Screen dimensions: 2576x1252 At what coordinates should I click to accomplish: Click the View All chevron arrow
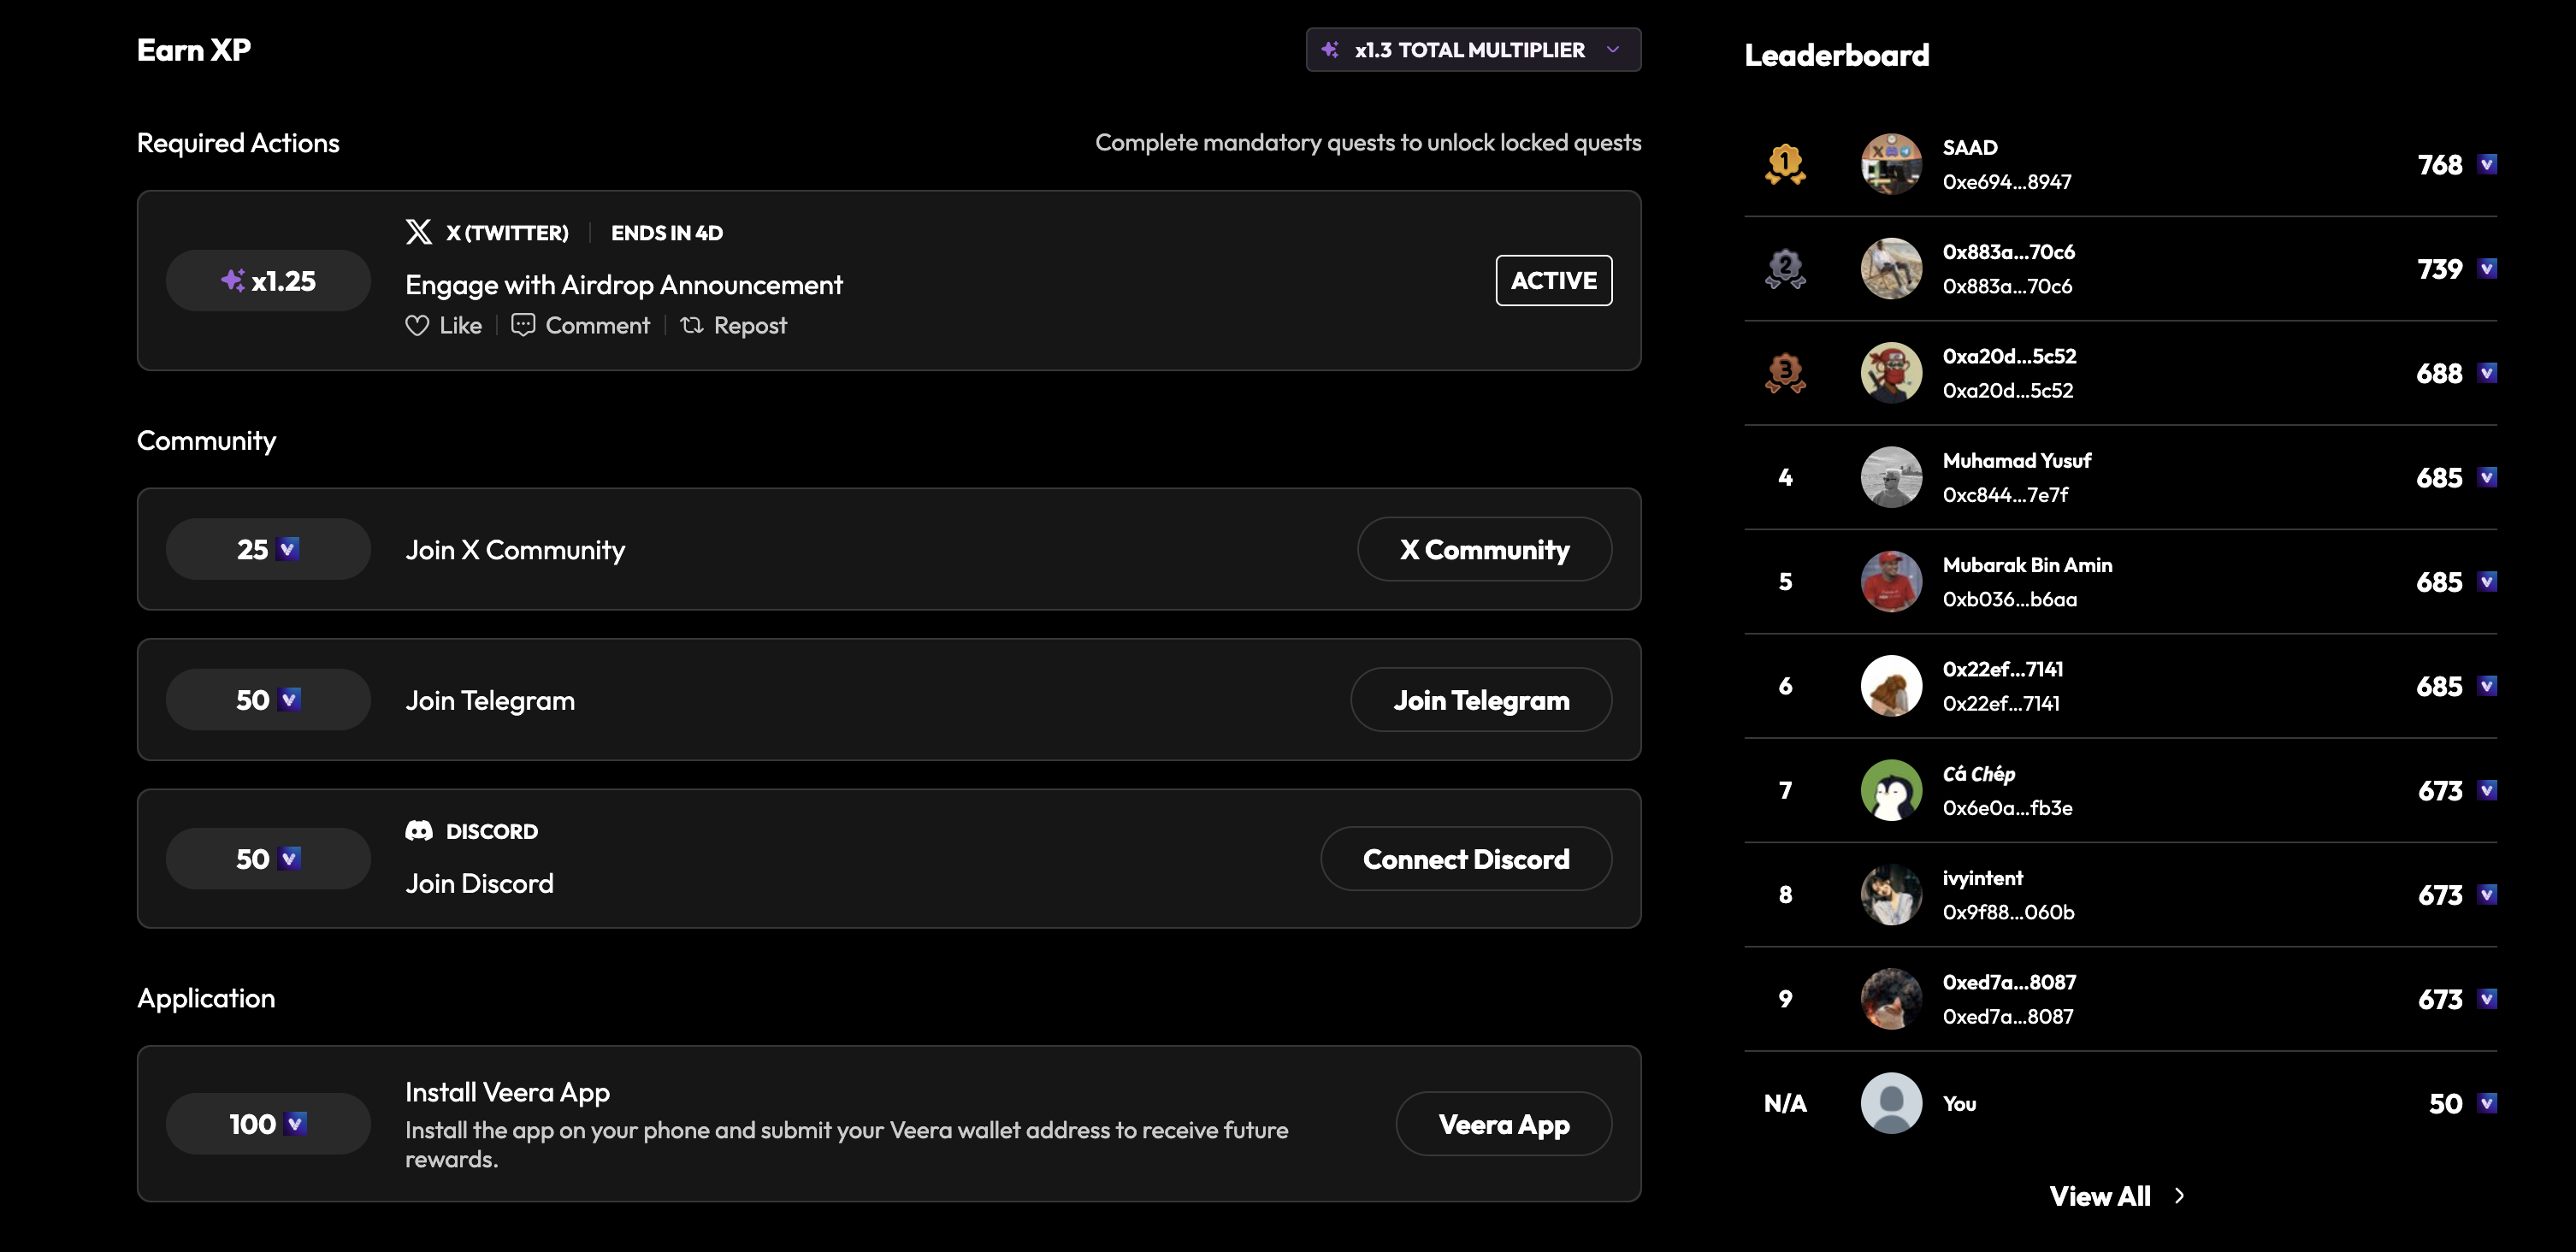pos(2180,1196)
